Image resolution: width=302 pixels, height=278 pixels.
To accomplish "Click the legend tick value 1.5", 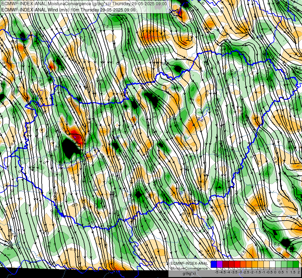I will [x=292, y=272].
